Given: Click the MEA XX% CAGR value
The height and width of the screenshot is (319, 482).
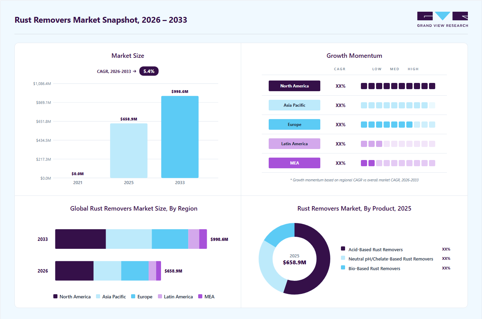Looking at the screenshot, I should tap(341, 163).
